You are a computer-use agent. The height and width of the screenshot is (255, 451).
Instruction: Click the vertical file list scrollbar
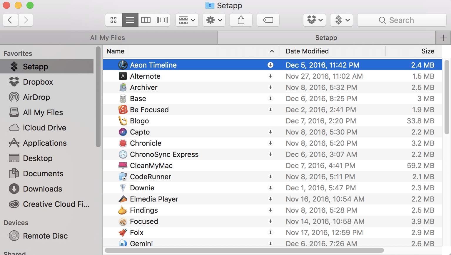coord(447,97)
